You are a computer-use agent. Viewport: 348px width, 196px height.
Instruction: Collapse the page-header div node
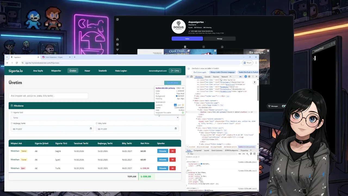197,105
